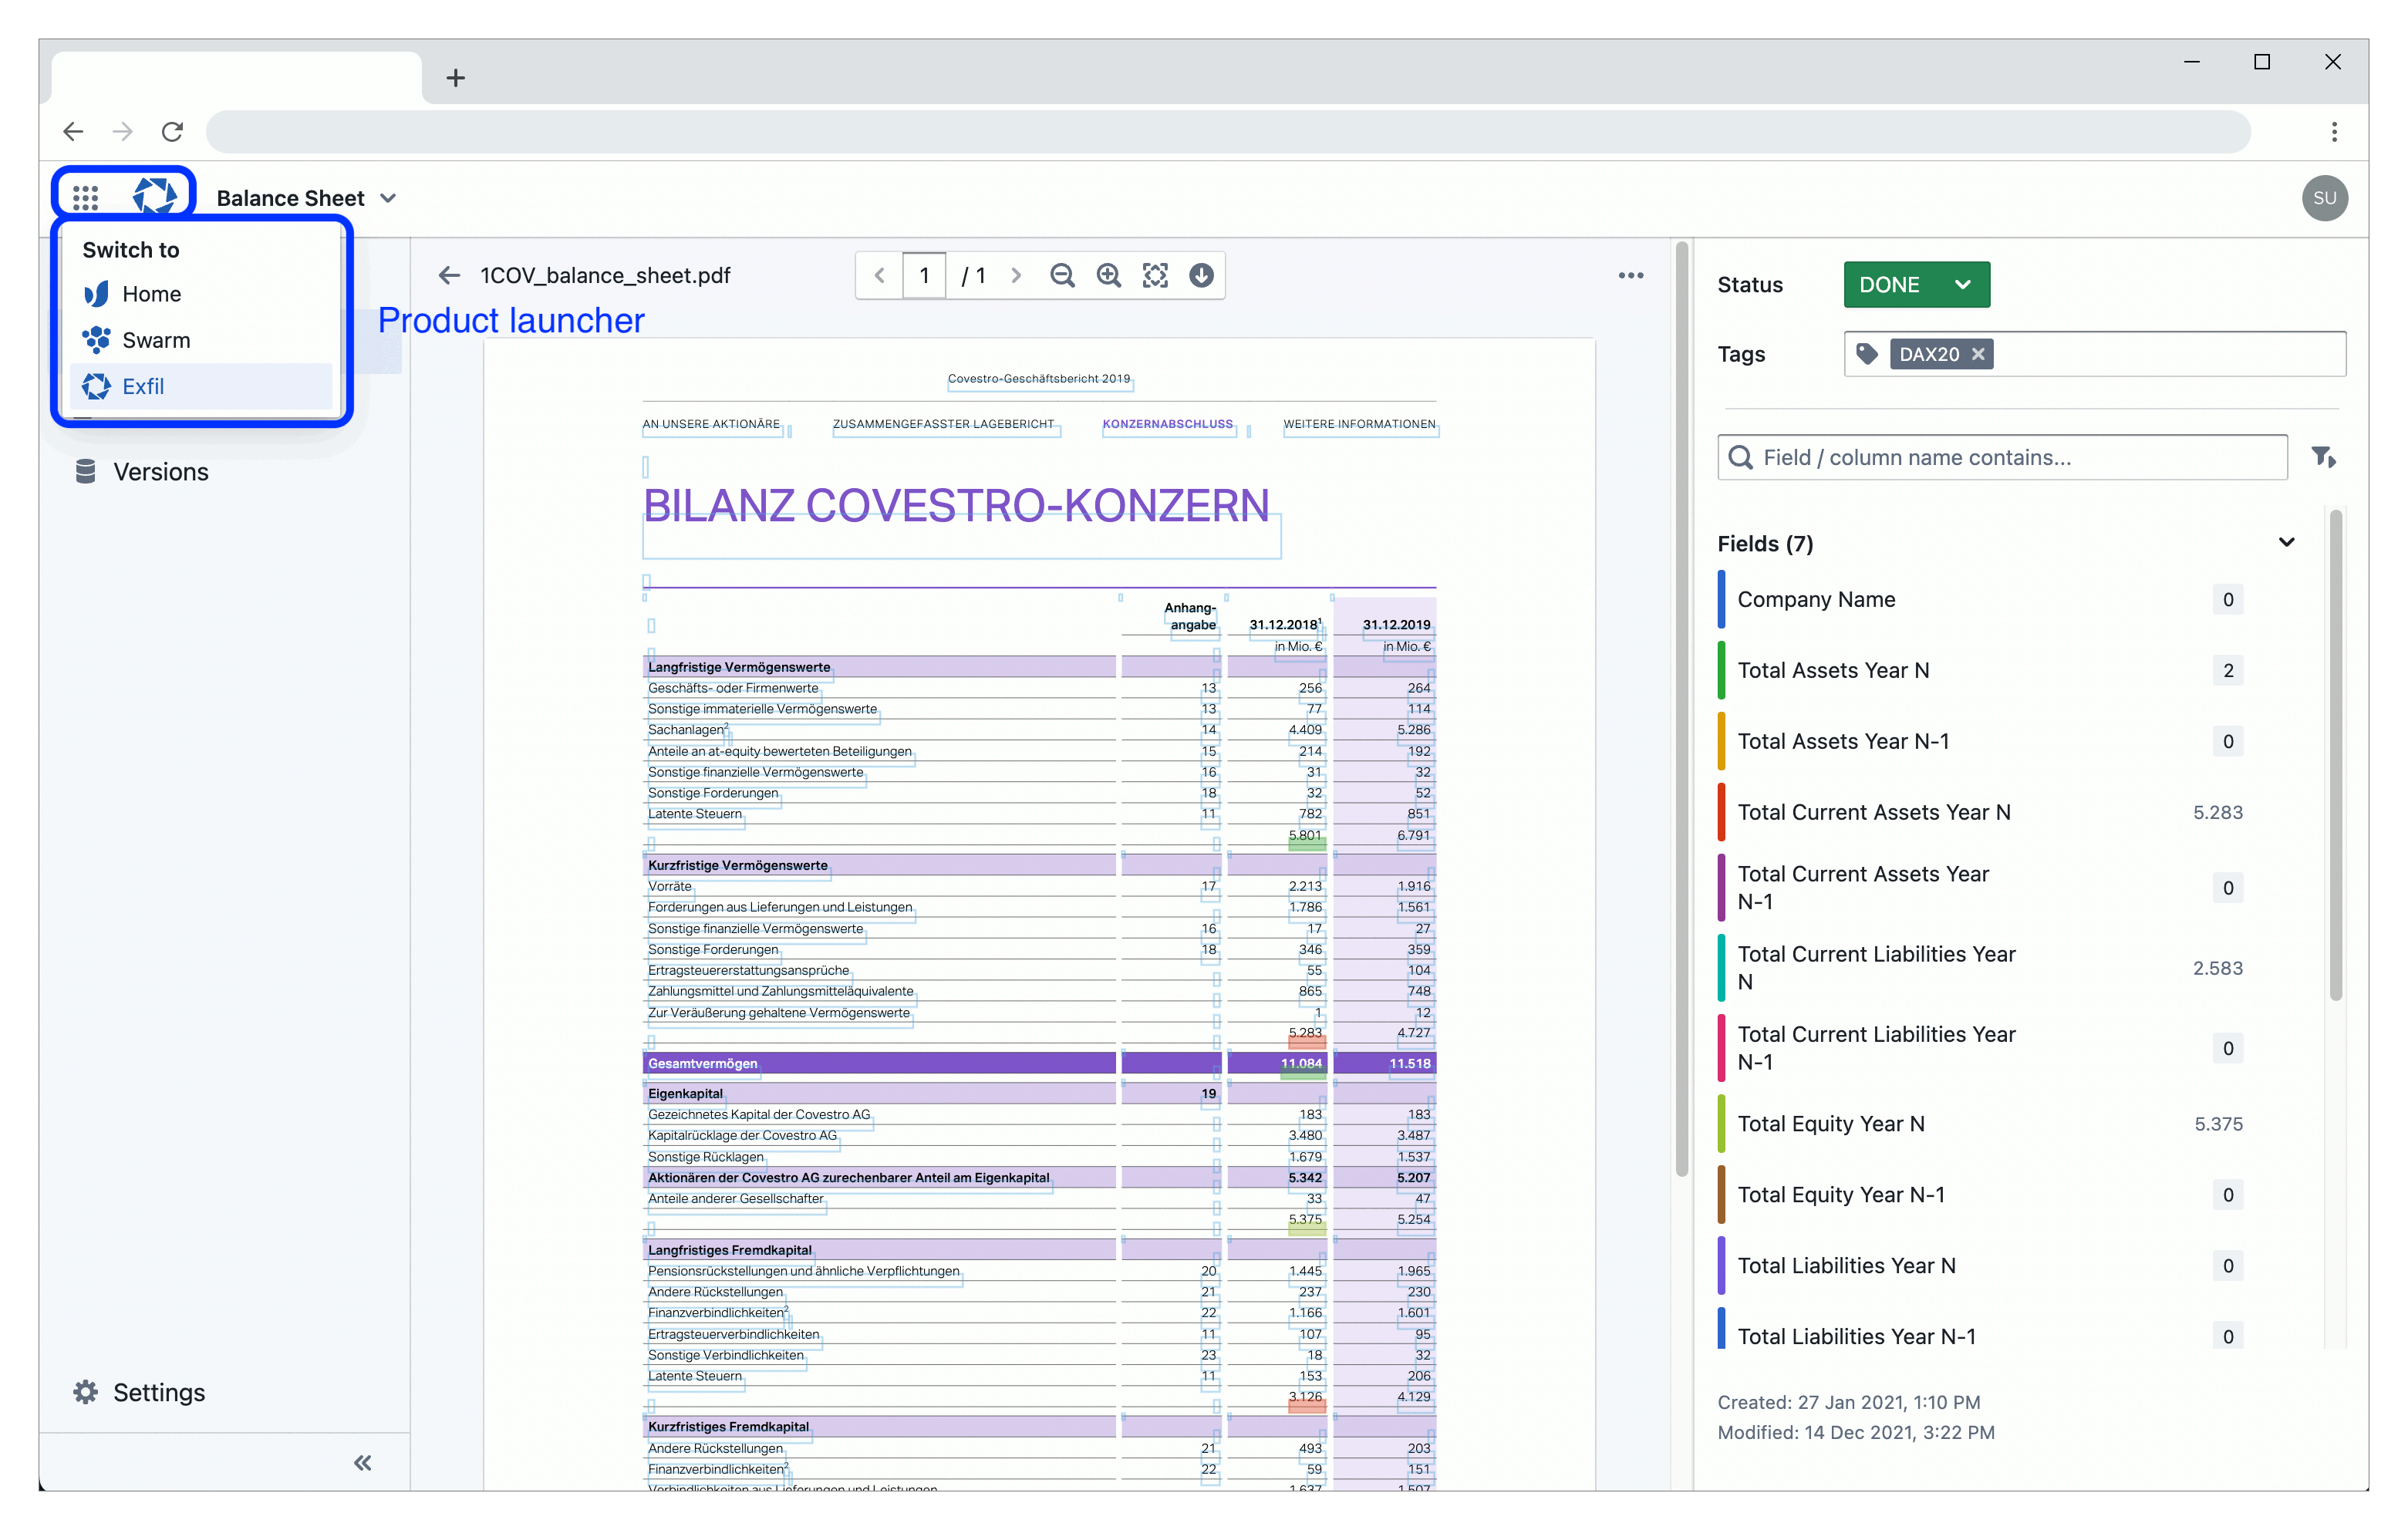This screenshot has width=2408, height=1530.
Task: Select Total Current Assets Year N-1 field
Action: tap(1980, 888)
